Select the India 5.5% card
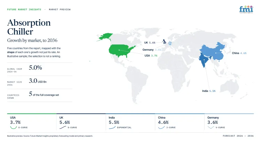Viewport: 261px width, 146px height. coord(130,122)
